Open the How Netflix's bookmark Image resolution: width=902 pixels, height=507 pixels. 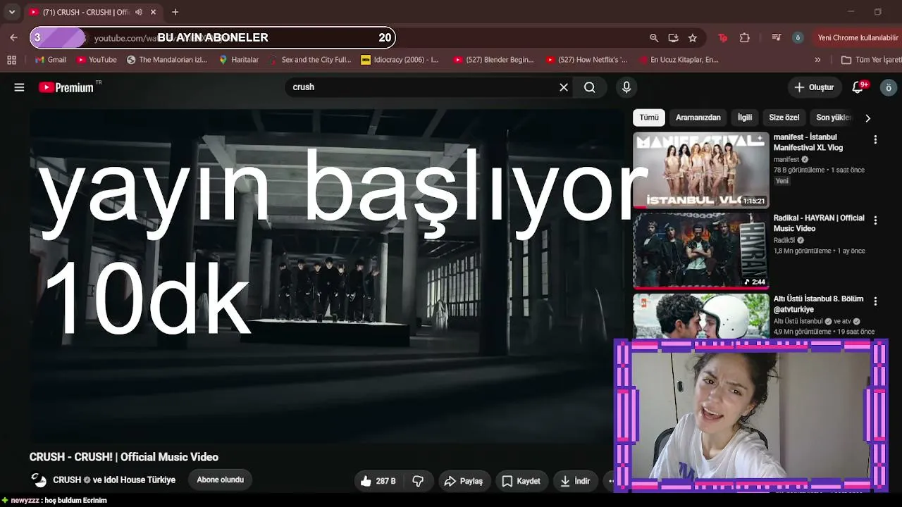pos(586,60)
